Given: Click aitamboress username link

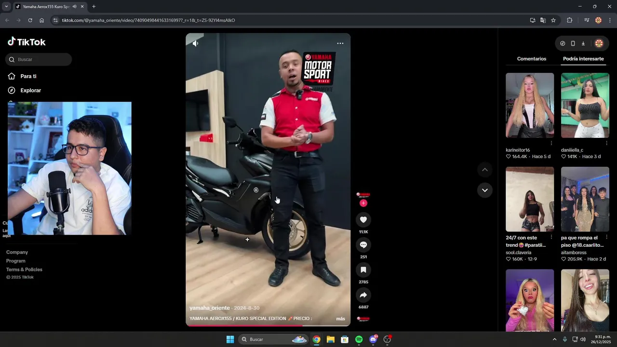Looking at the screenshot, I should (x=574, y=253).
